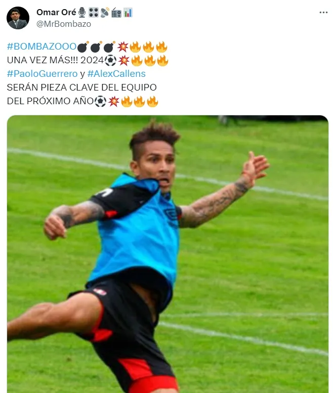Open the #PaoloGuerrero hashtag link
This screenshot has height=393, width=335.
[43, 74]
